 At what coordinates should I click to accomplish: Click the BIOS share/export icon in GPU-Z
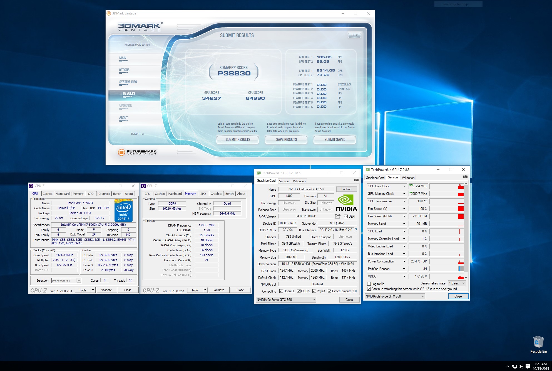[x=338, y=216]
